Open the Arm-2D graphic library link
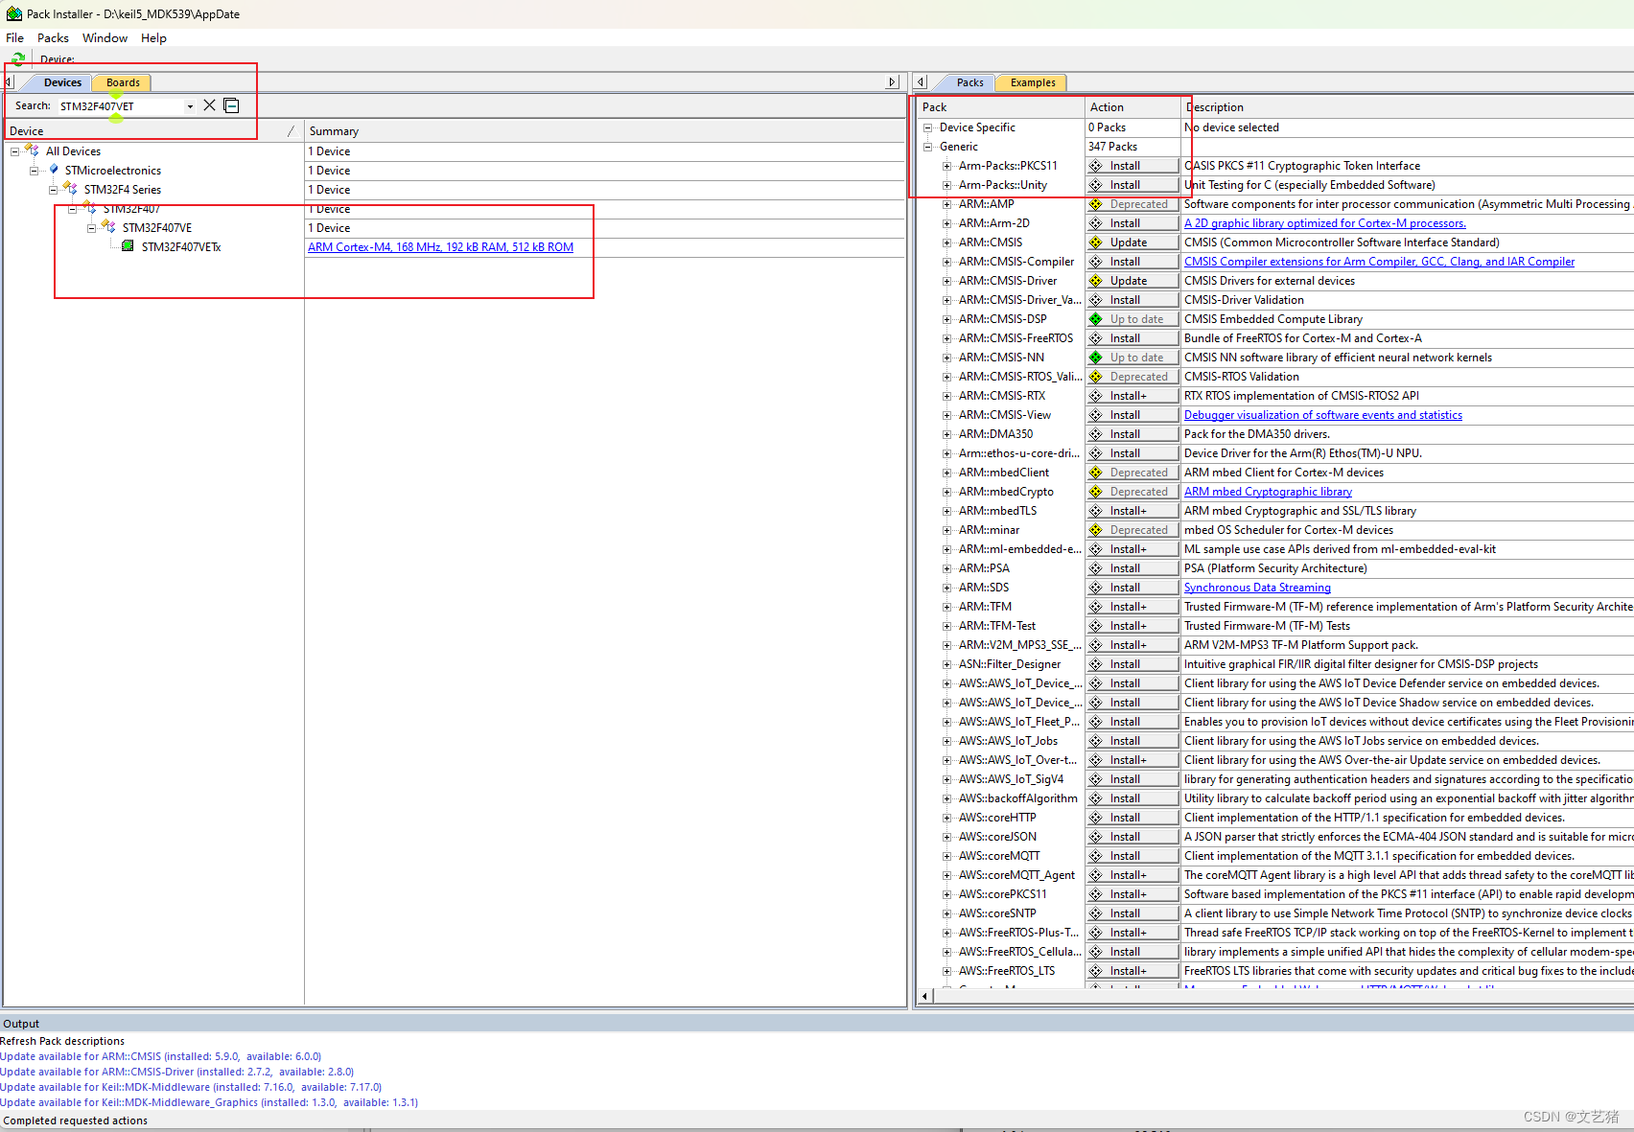 pos(1324,223)
